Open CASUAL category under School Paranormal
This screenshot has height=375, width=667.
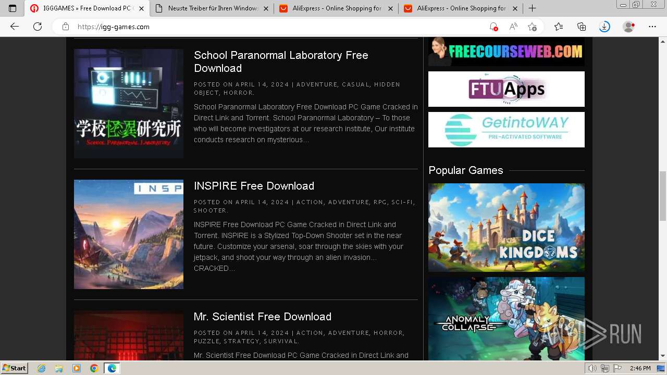[x=355, y=84]
